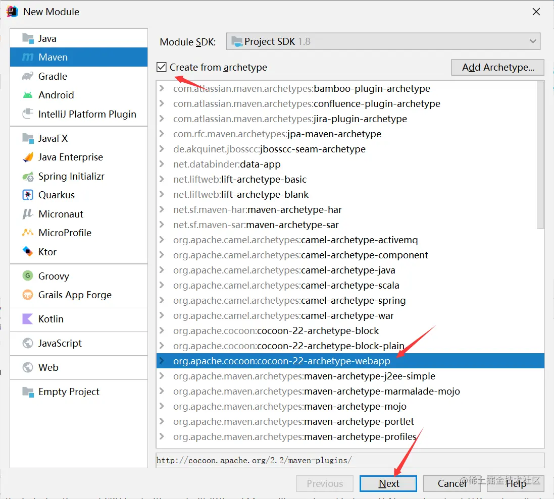The image size is (554, 499).
Task: Click the Web globe icon
Action: click(28, 367)
